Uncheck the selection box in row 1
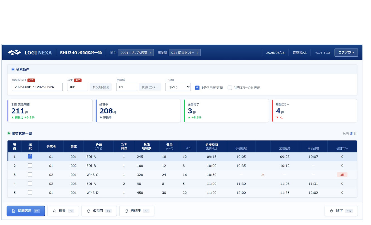This screenshot has height=225, width=371. [x=30, y=156]
